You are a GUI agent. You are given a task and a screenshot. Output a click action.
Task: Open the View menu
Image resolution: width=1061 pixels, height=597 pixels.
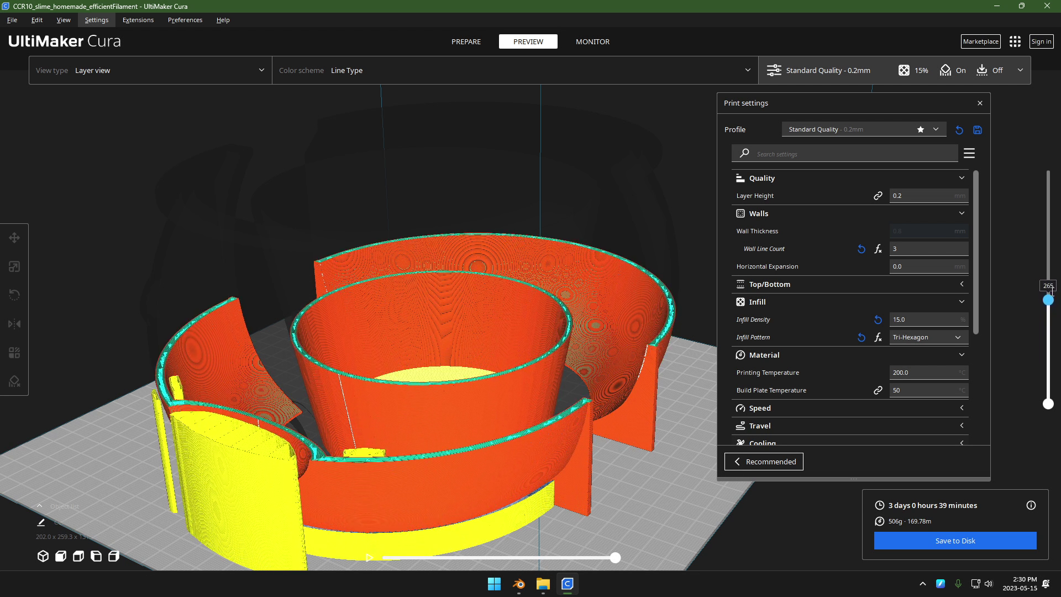click(64, 20)
